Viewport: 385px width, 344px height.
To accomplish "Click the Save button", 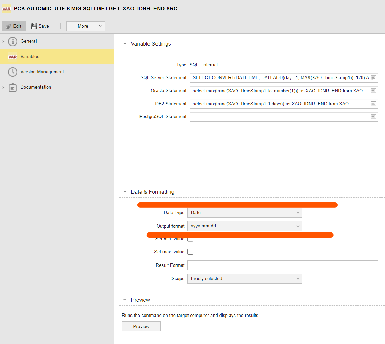I will pos(40,26).
